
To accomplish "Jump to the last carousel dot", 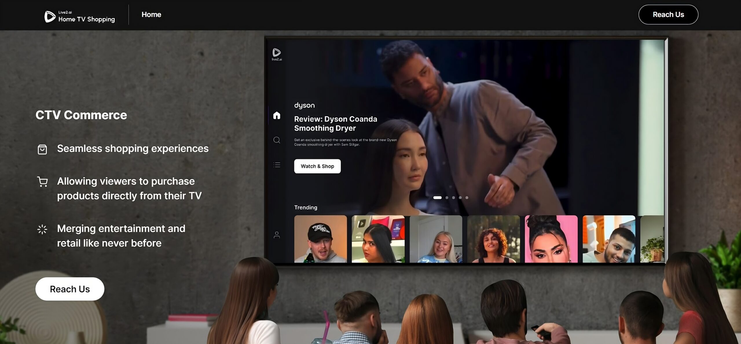I will (467, 198).
